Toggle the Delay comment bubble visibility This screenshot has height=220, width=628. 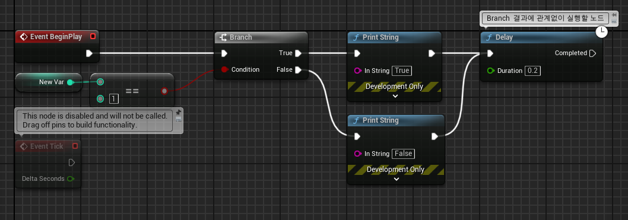coord(614,22)
